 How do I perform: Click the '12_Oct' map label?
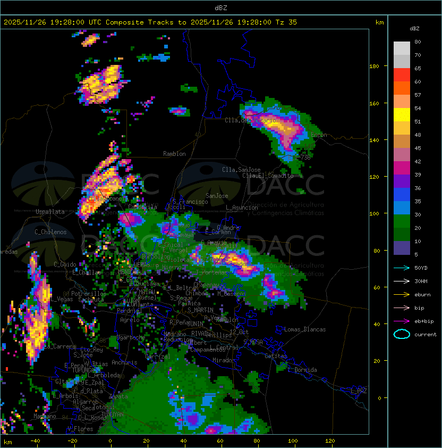pos(239,332)
